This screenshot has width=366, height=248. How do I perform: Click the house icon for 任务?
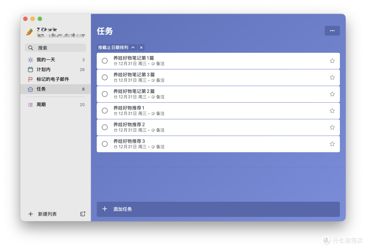(x=30, y=89)
